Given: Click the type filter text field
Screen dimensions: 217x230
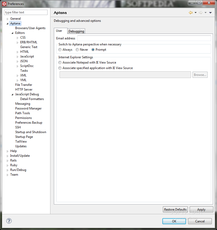Looking at the screenshot, I should click(x=26, y=12).
